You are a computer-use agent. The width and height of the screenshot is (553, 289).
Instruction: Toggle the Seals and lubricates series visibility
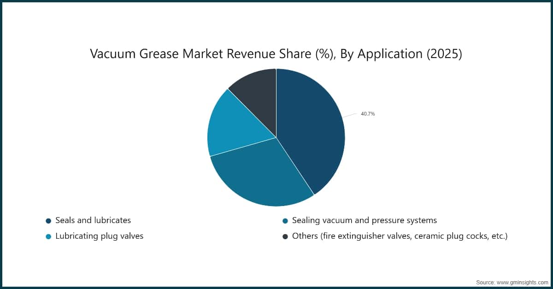[47, 220]
